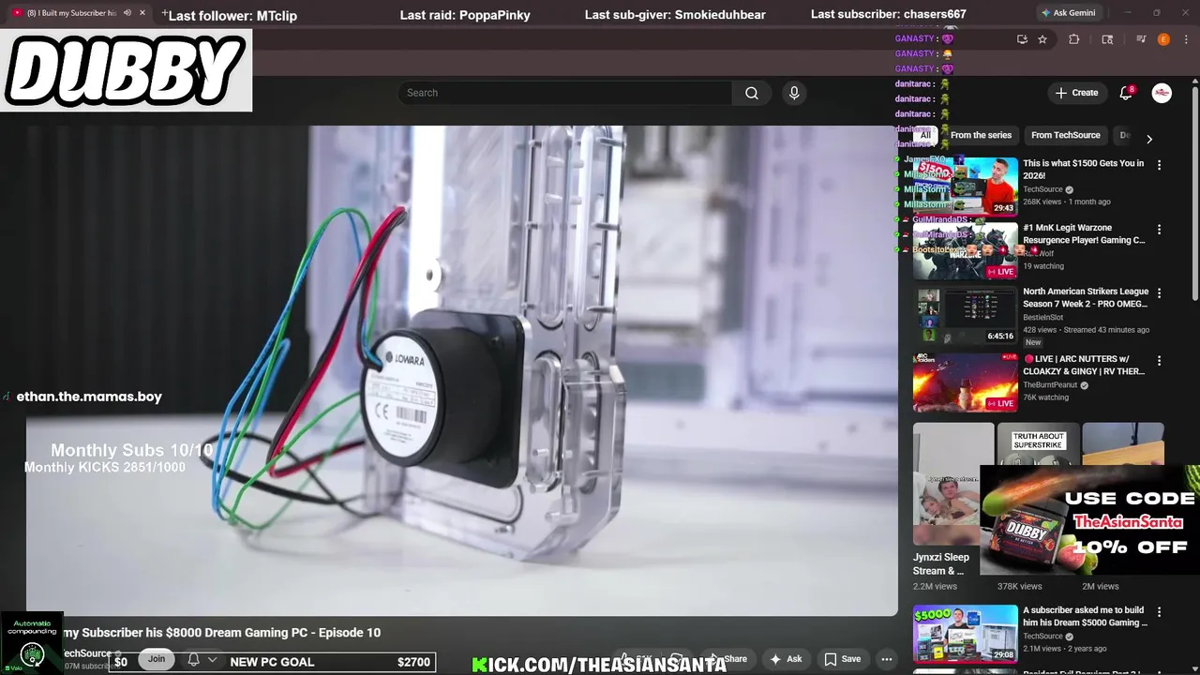1200x675 pixels.
Task: Click the install app icon in address bar
Action: 1022,39
